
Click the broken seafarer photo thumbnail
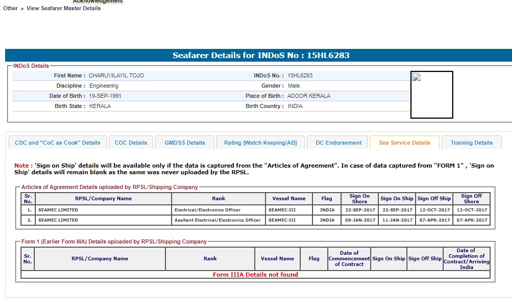(431, 94)
